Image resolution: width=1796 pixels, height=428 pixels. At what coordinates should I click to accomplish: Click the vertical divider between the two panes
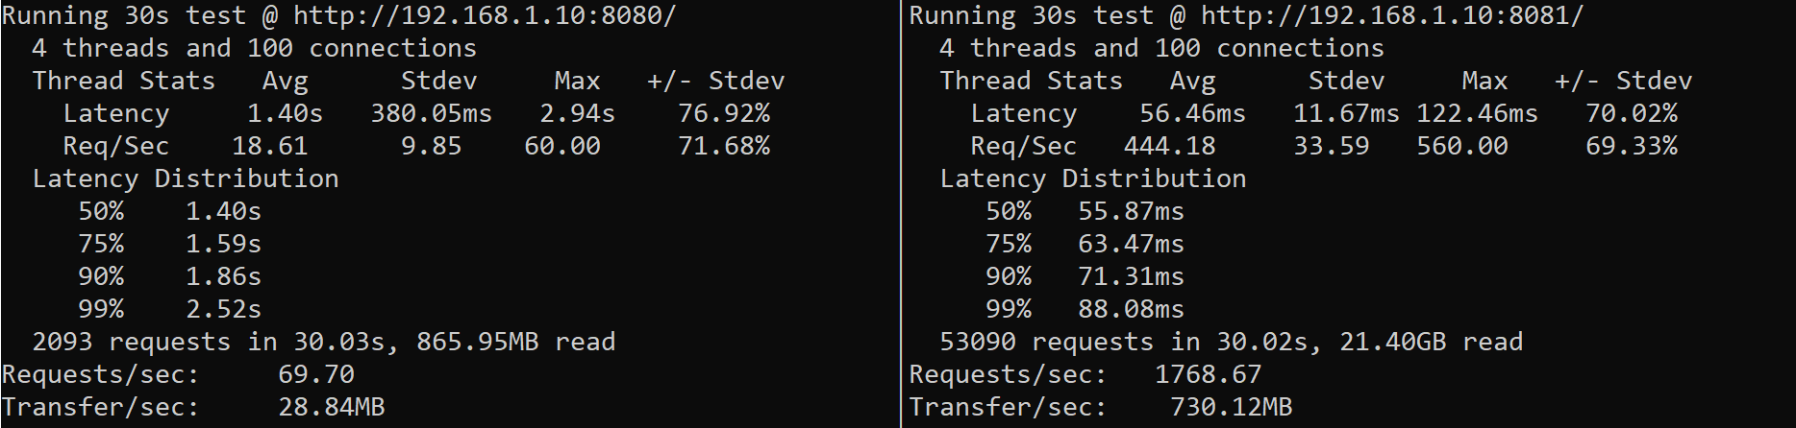[901, 214]
